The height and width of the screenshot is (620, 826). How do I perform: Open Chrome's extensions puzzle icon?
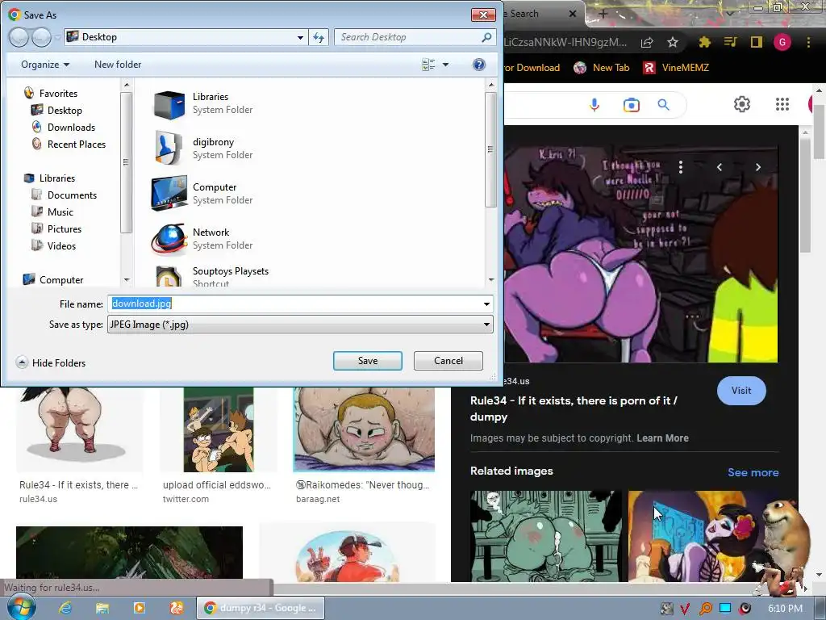coord(704,43)
